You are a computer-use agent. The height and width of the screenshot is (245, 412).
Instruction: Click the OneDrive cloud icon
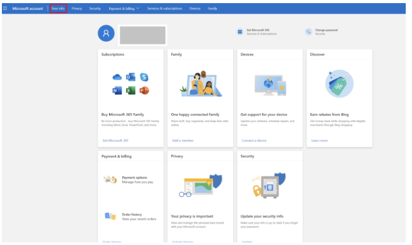tap(117, 77)
